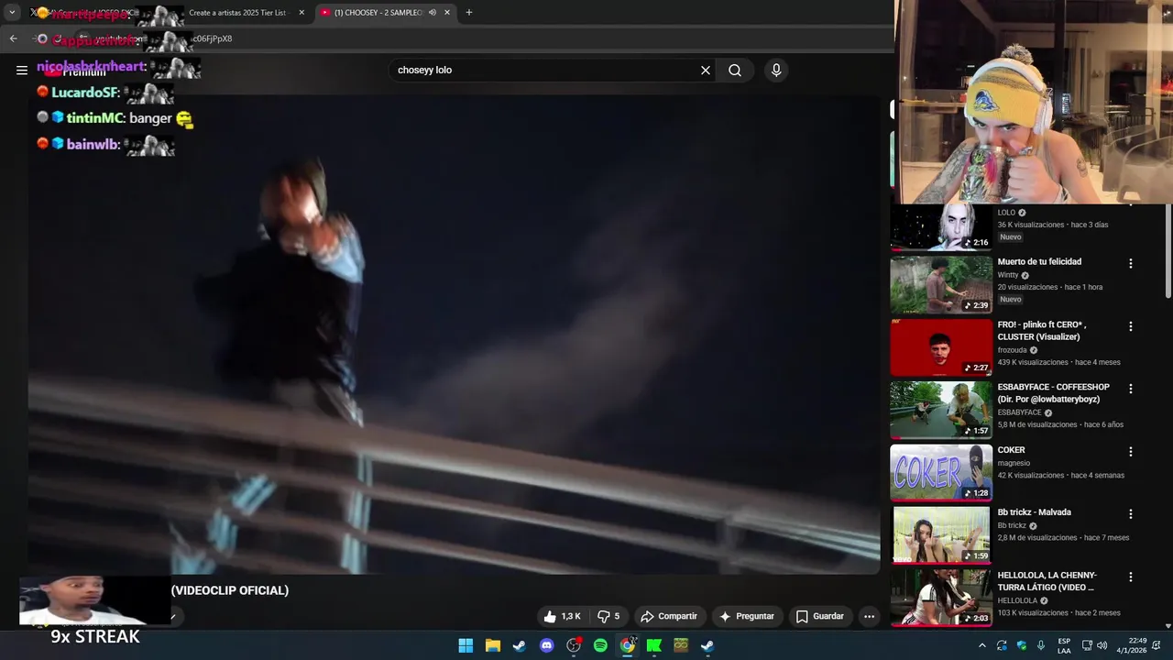Open the three-dot more actions menu under video
This screenshot has height=660, width=1173.
point(869,616)
